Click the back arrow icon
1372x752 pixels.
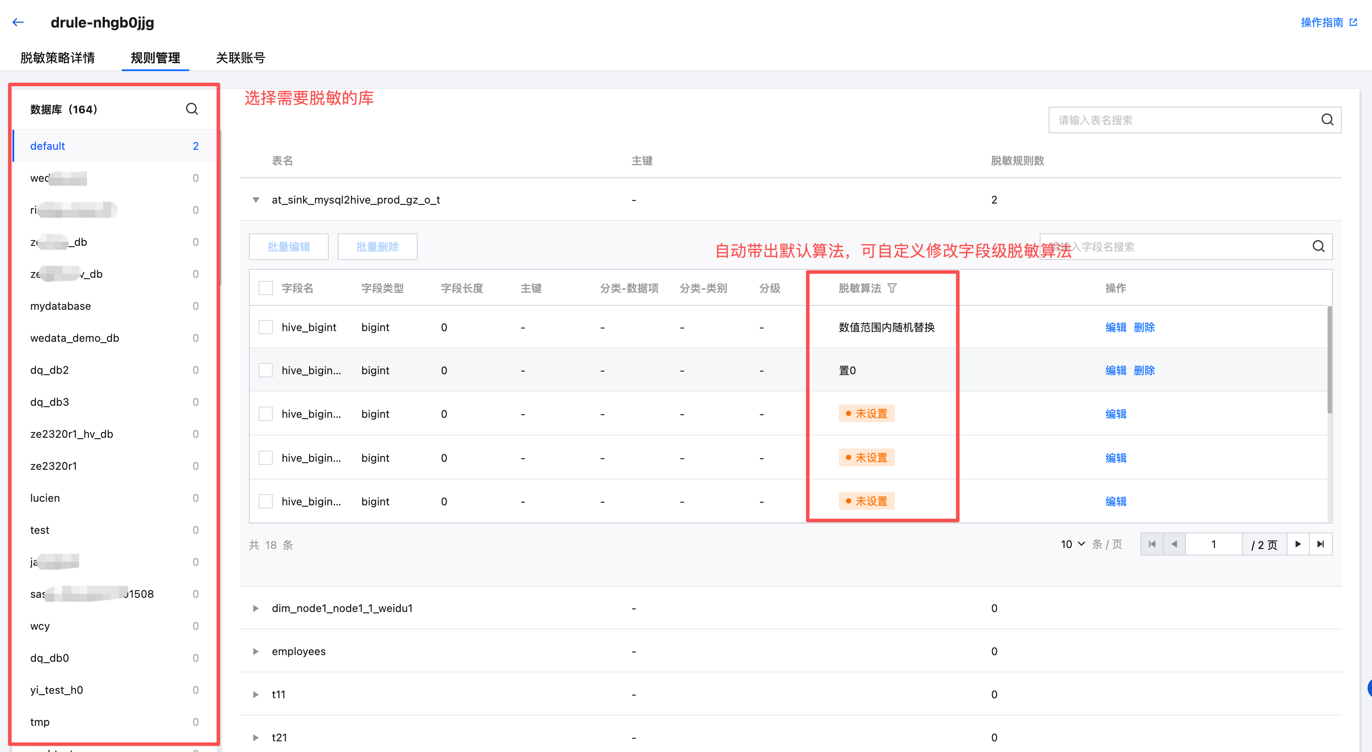pos(18,22)
